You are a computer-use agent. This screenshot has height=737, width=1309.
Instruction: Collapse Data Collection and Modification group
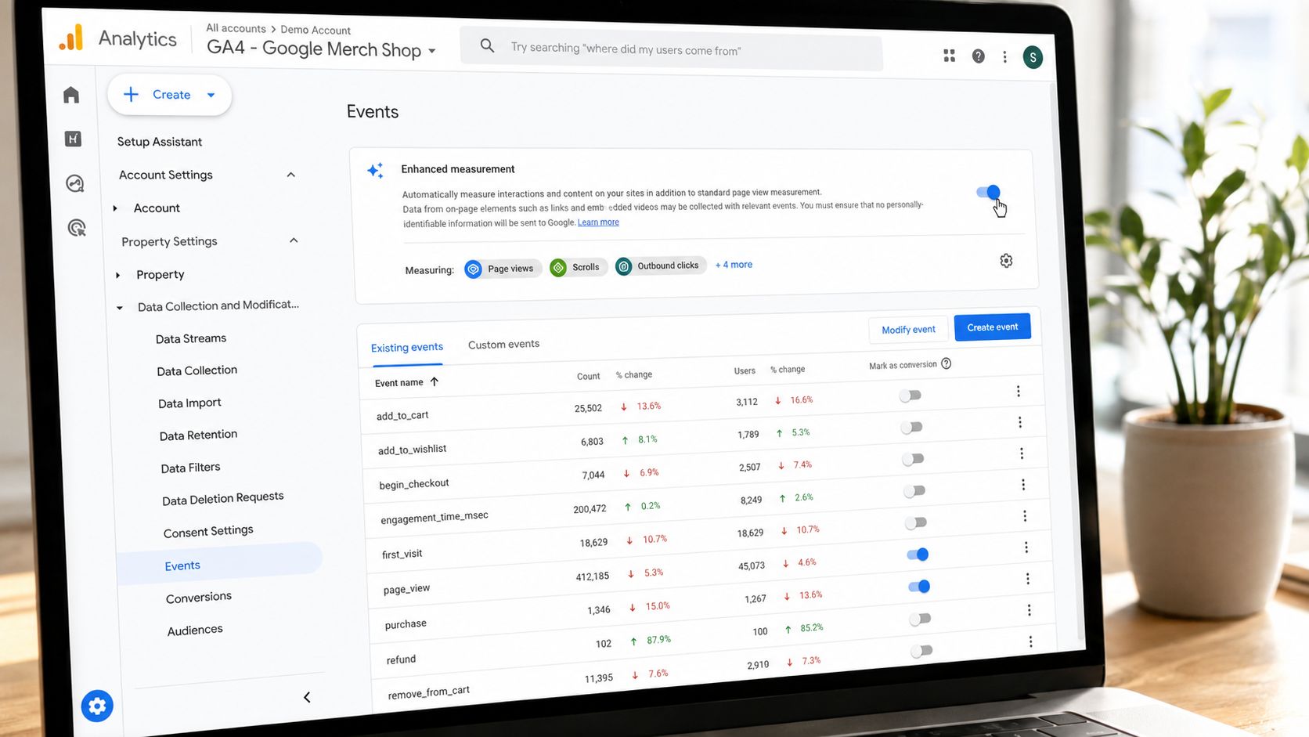(x=120, y=308)
